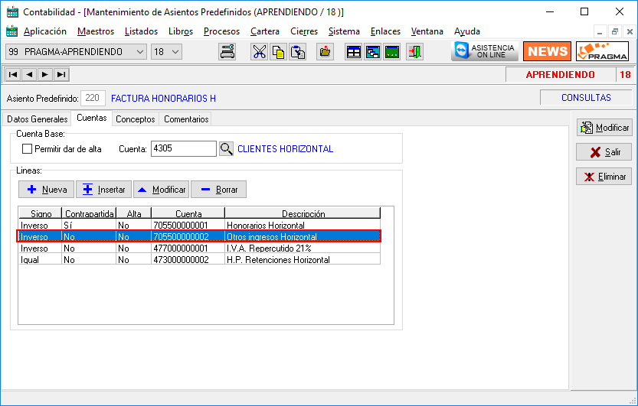The height and width of the screenshot is (406, 638).
Task: Select row Otros ingresos Horizontal
Action: point(199,236)
